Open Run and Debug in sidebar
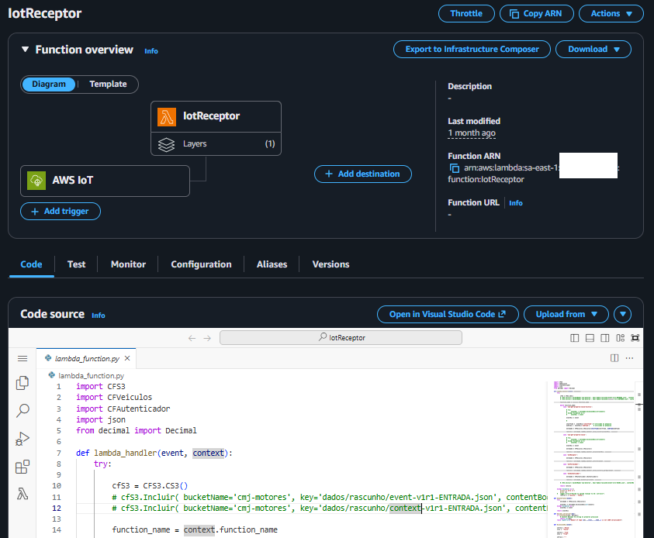The width and height of the screenshot is (654, 538). click(x=22, y=439)
